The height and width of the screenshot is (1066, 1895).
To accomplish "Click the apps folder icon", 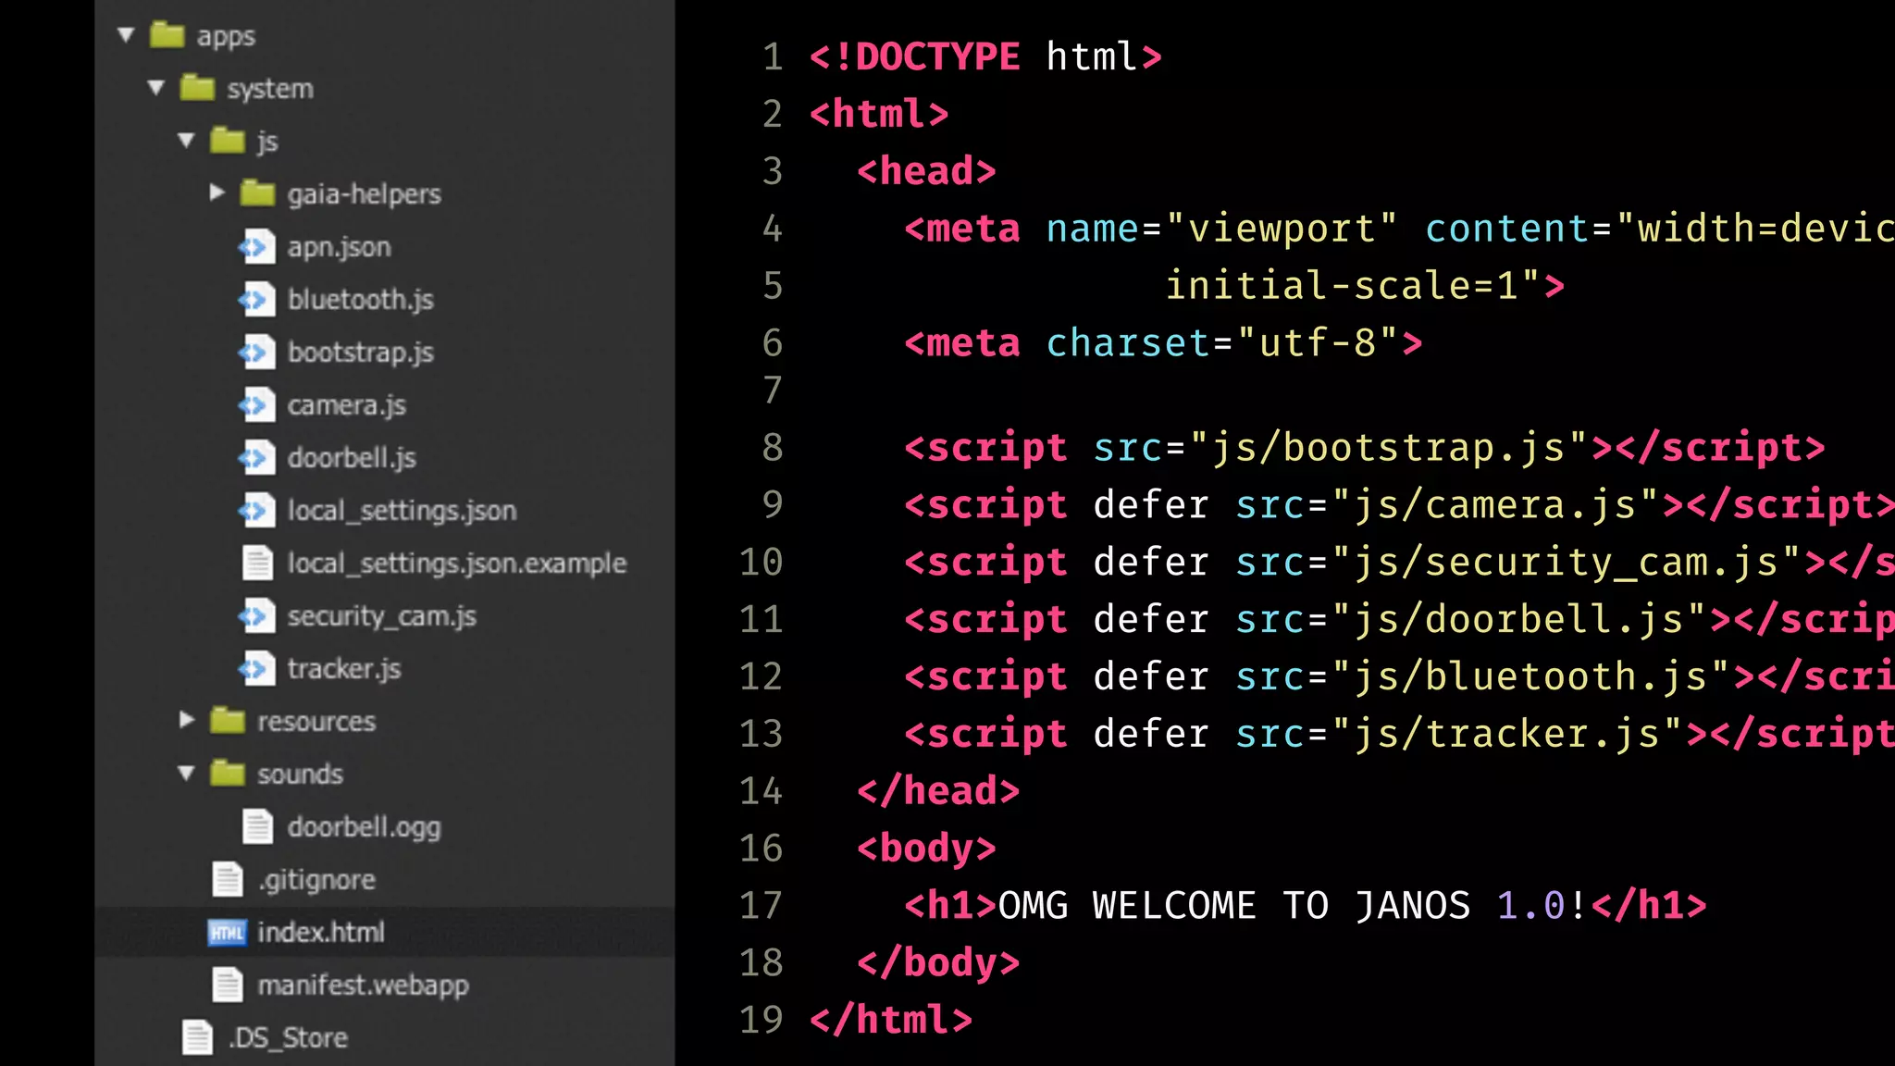I will pyautogui.click(x=167, y=34).
